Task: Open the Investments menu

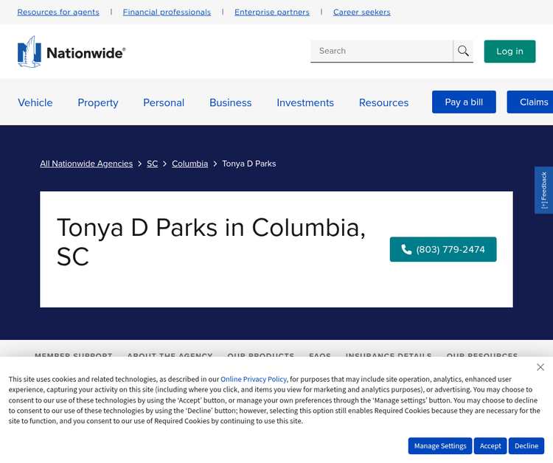Action: (x=305, y=102)
